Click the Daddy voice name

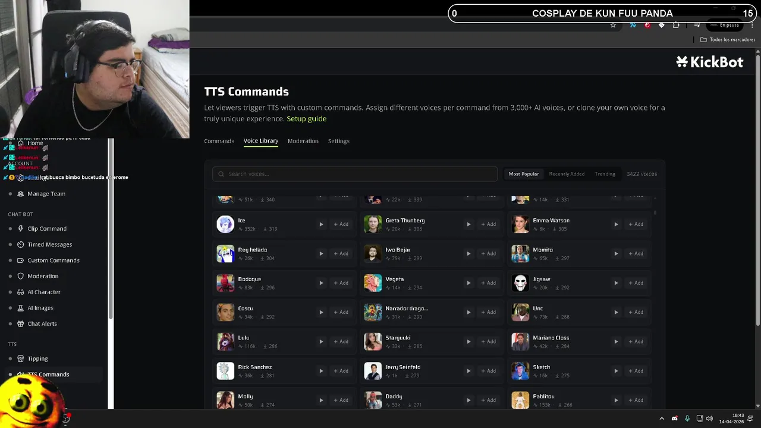click(x=394, y=396)
